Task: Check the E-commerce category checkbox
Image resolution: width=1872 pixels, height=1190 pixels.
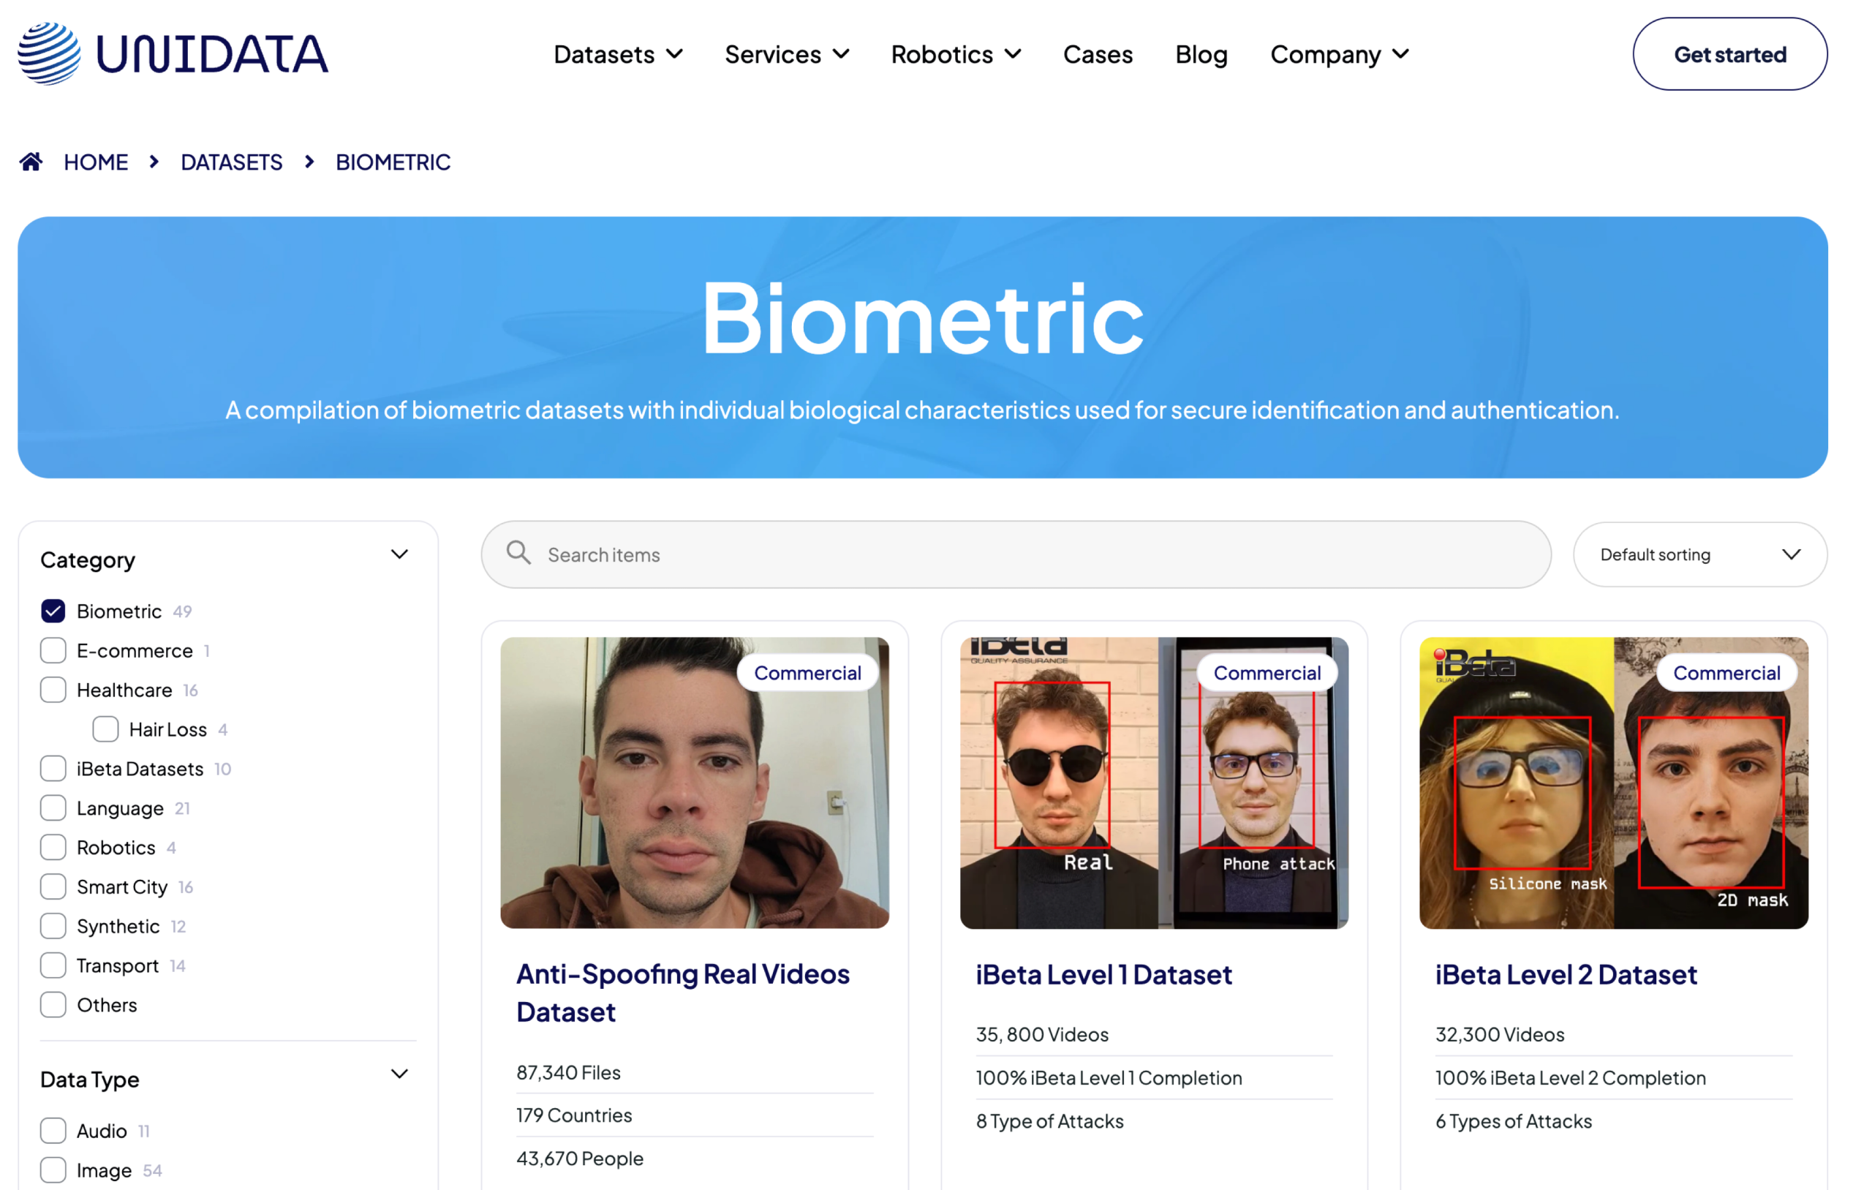Action: click(x=53, y=650)
